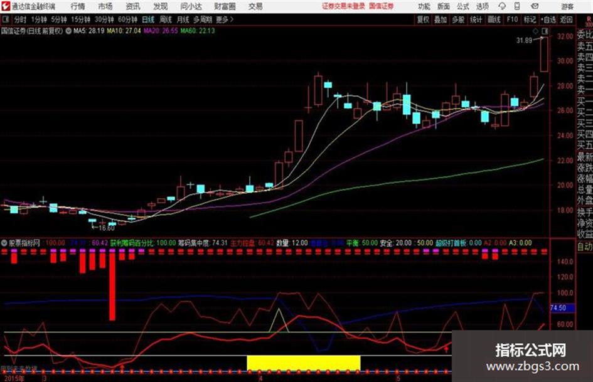Switch to the 1分钟 period tab

point(38,19)
